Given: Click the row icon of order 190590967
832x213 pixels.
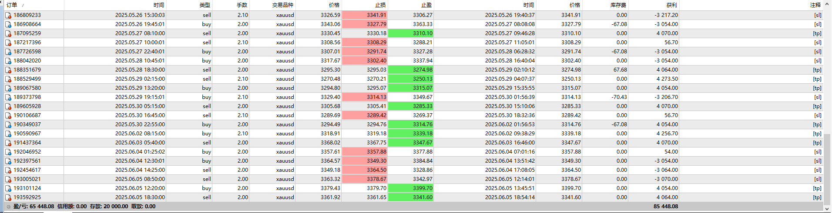Looking at the screenshot, I should (x=8, y=134).
